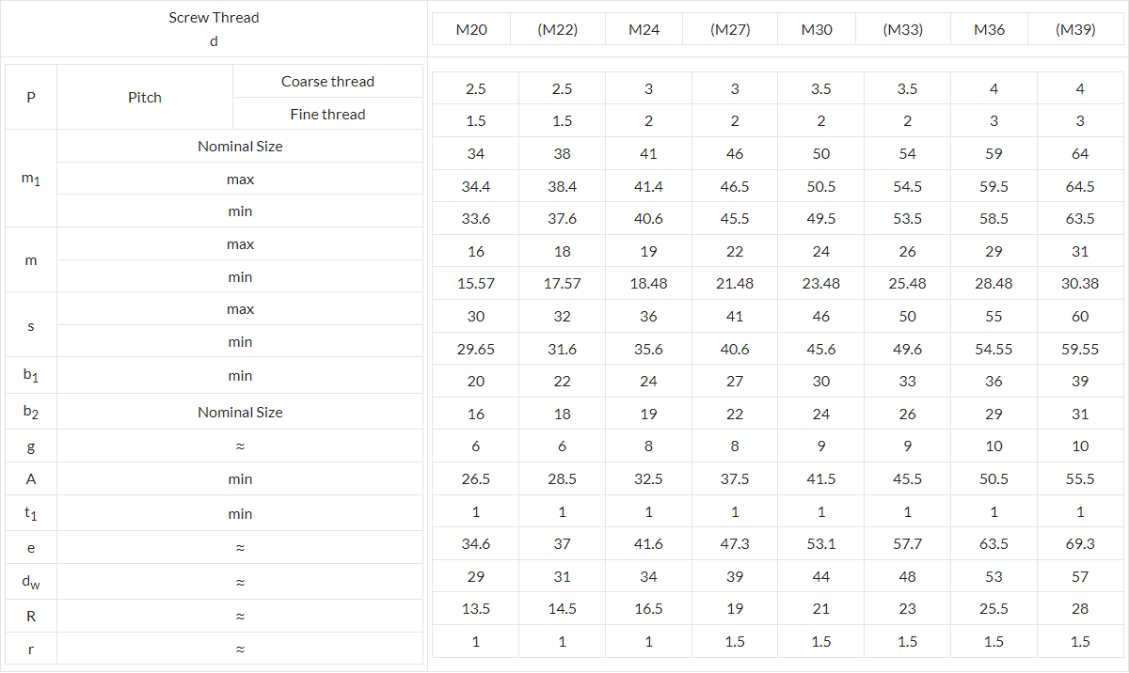Click the 69.3 value in the e row
1129x673 pixels.
1080,544
